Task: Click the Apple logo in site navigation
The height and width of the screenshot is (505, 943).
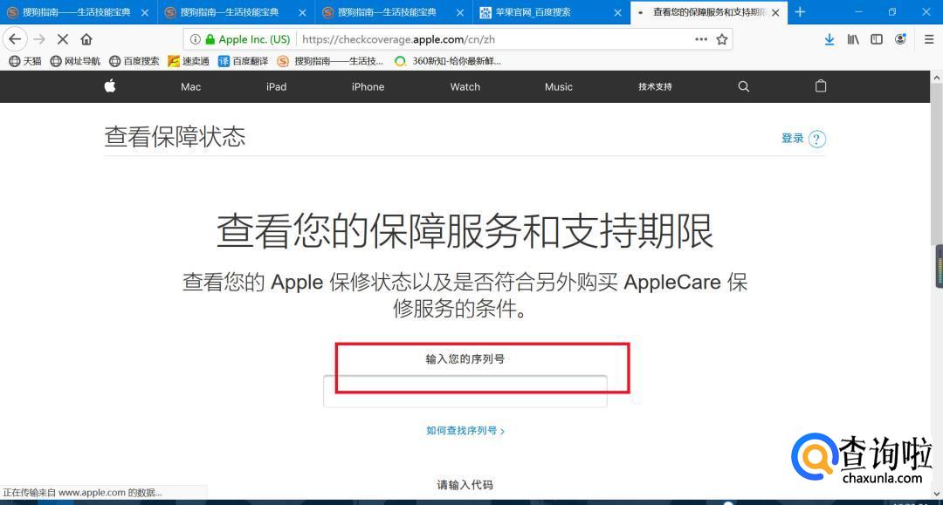Action: tap(110, 85)
